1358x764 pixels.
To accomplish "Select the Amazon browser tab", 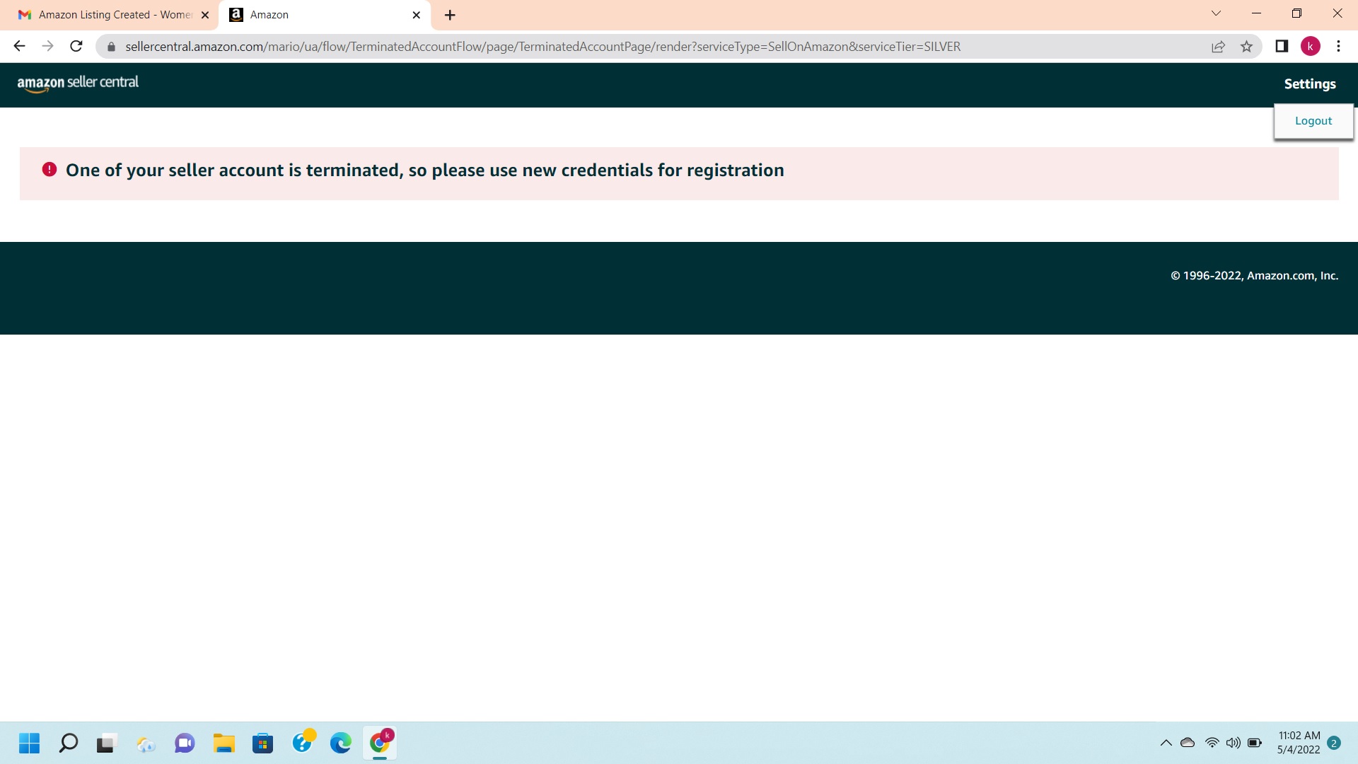I will point(318,15).
